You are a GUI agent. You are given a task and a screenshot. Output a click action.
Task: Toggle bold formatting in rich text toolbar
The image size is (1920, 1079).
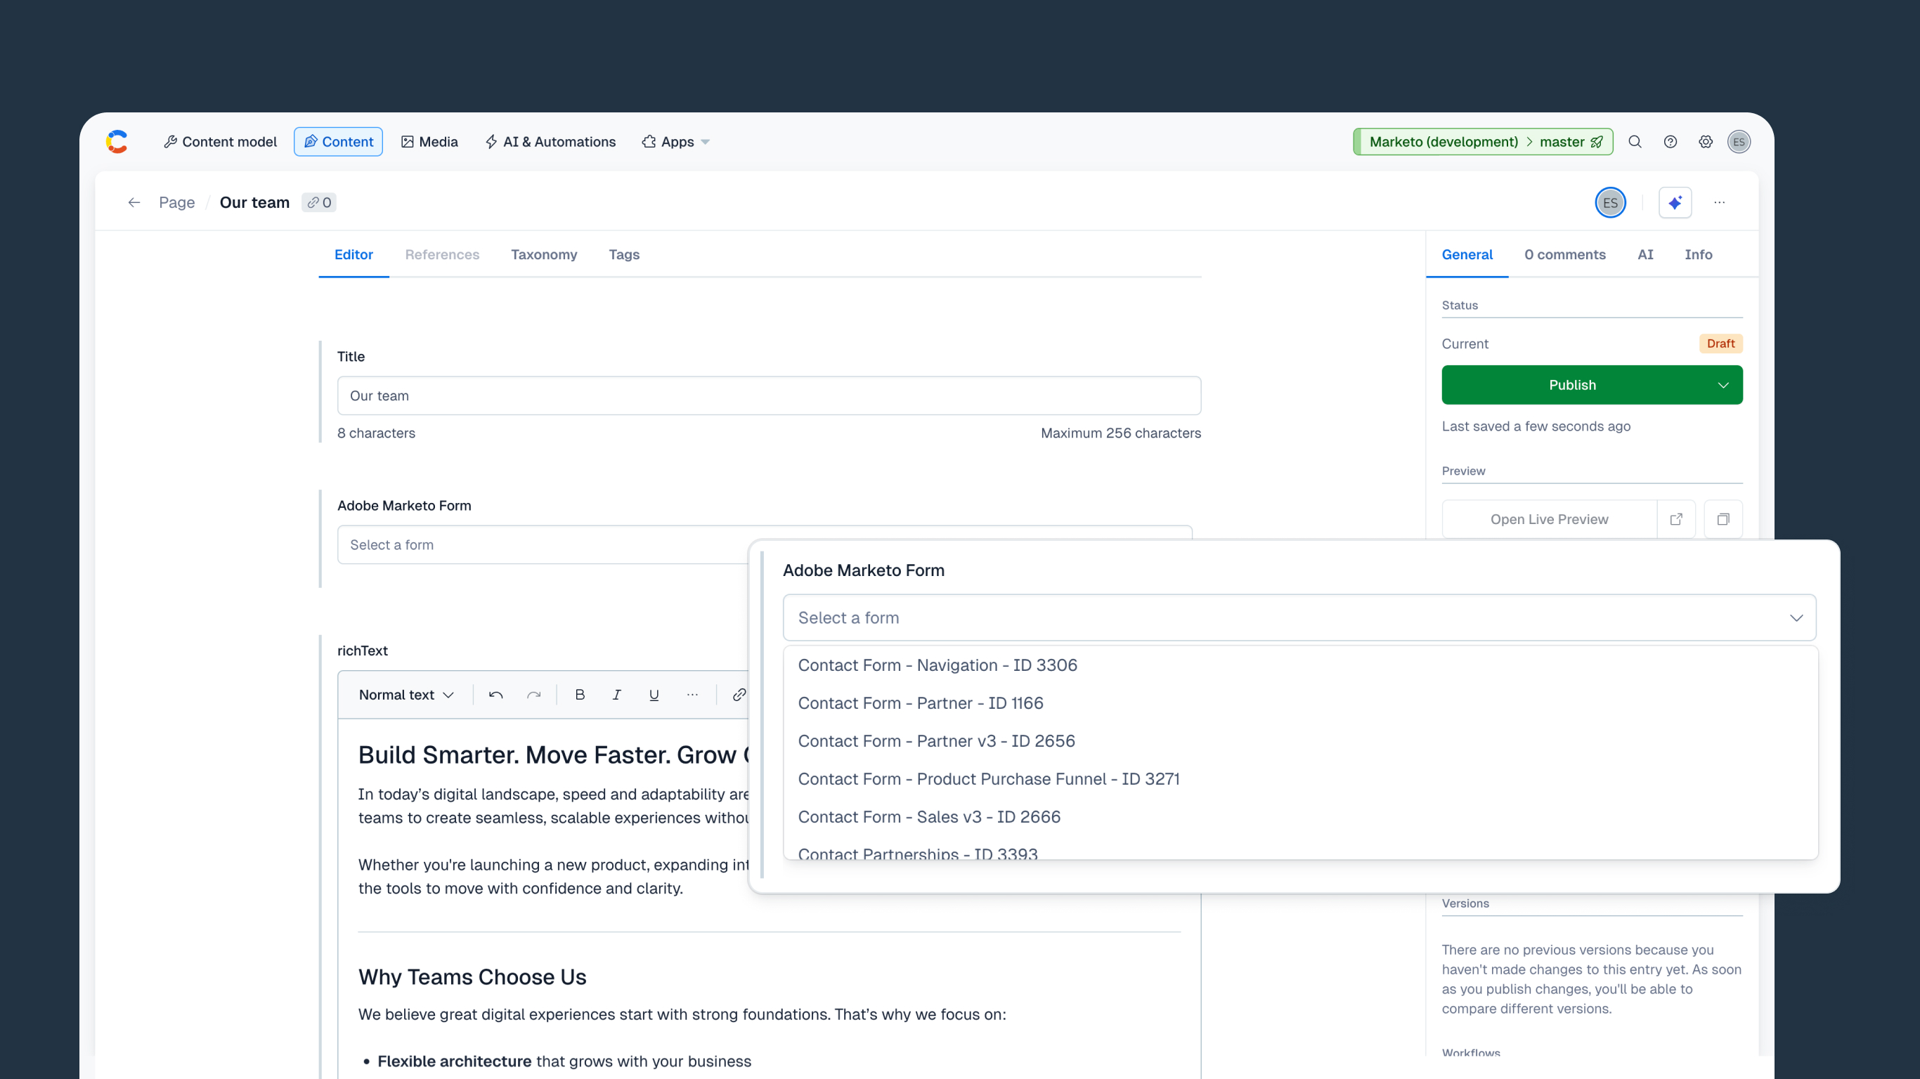click(x=579, y=695)
